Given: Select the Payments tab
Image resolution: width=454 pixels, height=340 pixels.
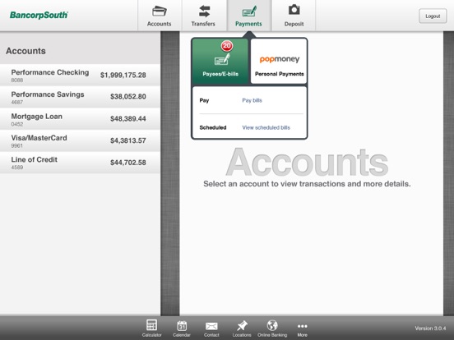Looking at the screenshot, I should [x=248, y=16].
